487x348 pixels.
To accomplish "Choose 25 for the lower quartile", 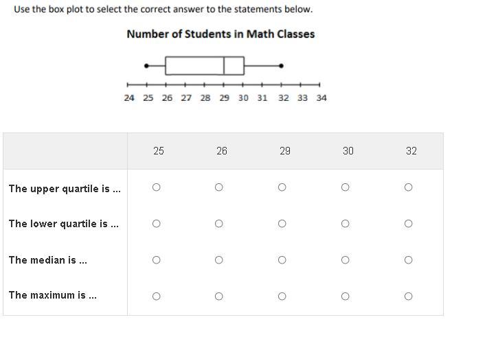I will tap(157, 224).
